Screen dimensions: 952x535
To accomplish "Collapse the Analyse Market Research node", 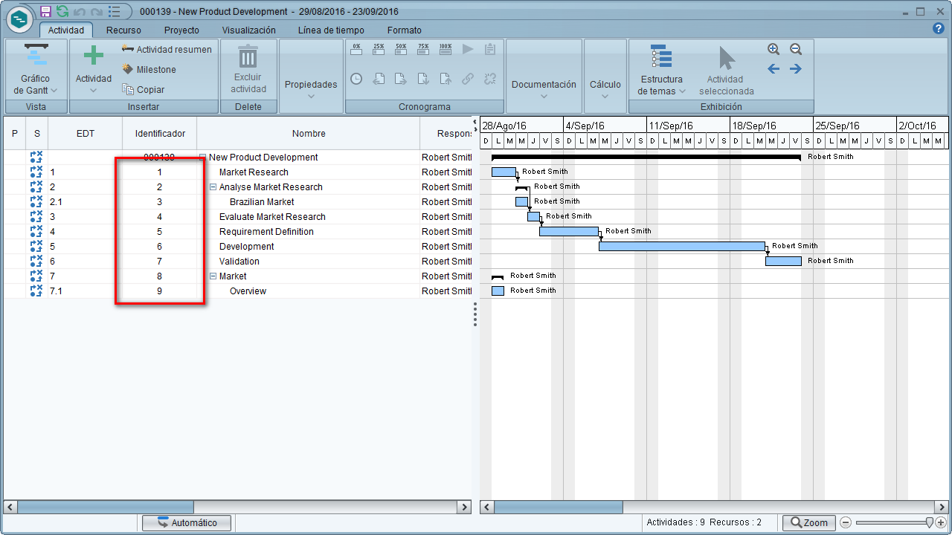I will 213,187.
